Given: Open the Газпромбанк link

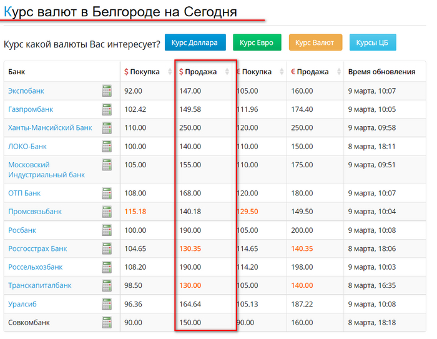Looking at the screenshot, I should click(31, 109).
